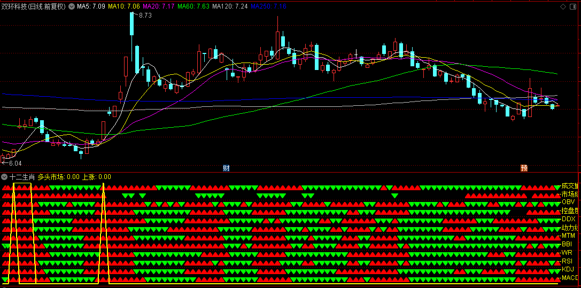
Task: Click the tallest cyan candle near 8.73
Action: [x=131, y=24]
